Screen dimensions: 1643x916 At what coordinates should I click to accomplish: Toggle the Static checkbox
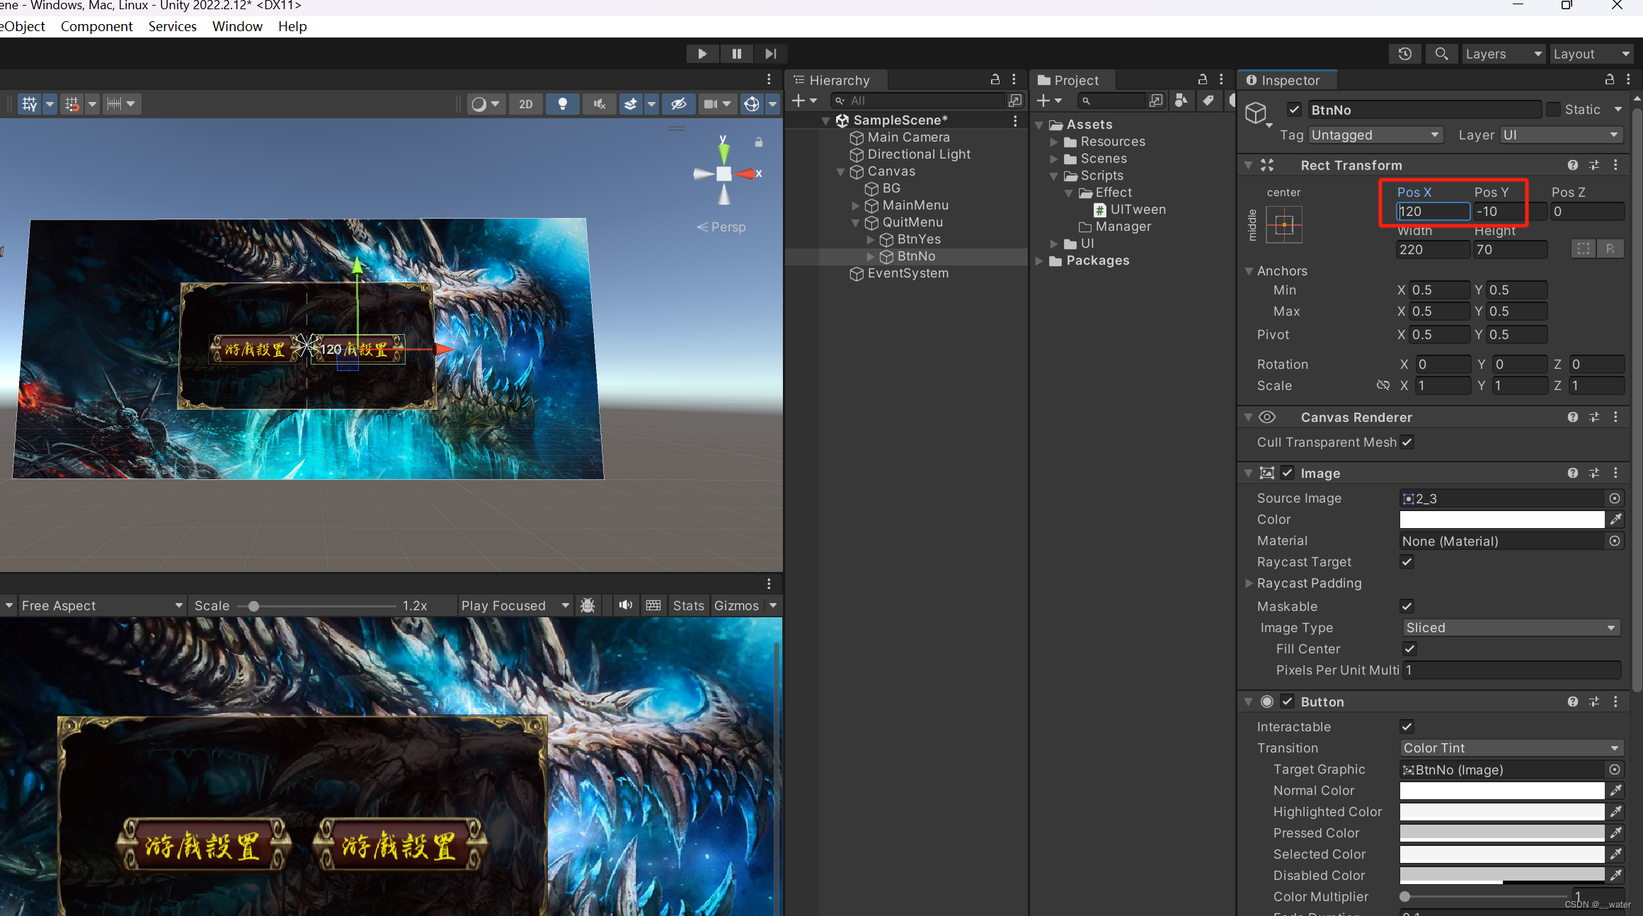1554,110
